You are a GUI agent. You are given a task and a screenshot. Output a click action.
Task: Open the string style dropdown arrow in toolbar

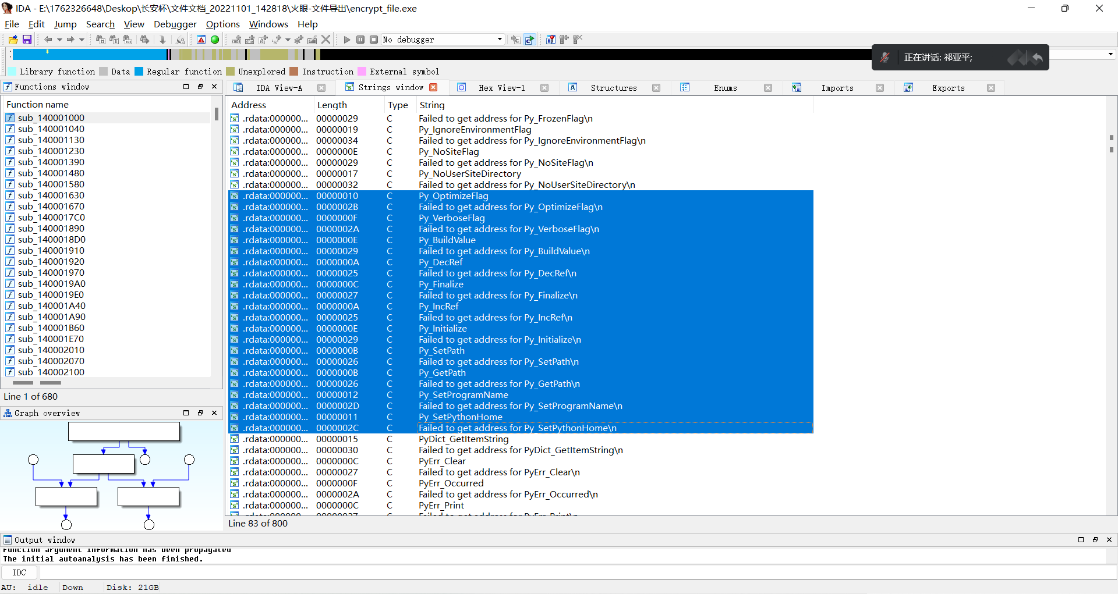pyautogui.click(x=288, y=40)
